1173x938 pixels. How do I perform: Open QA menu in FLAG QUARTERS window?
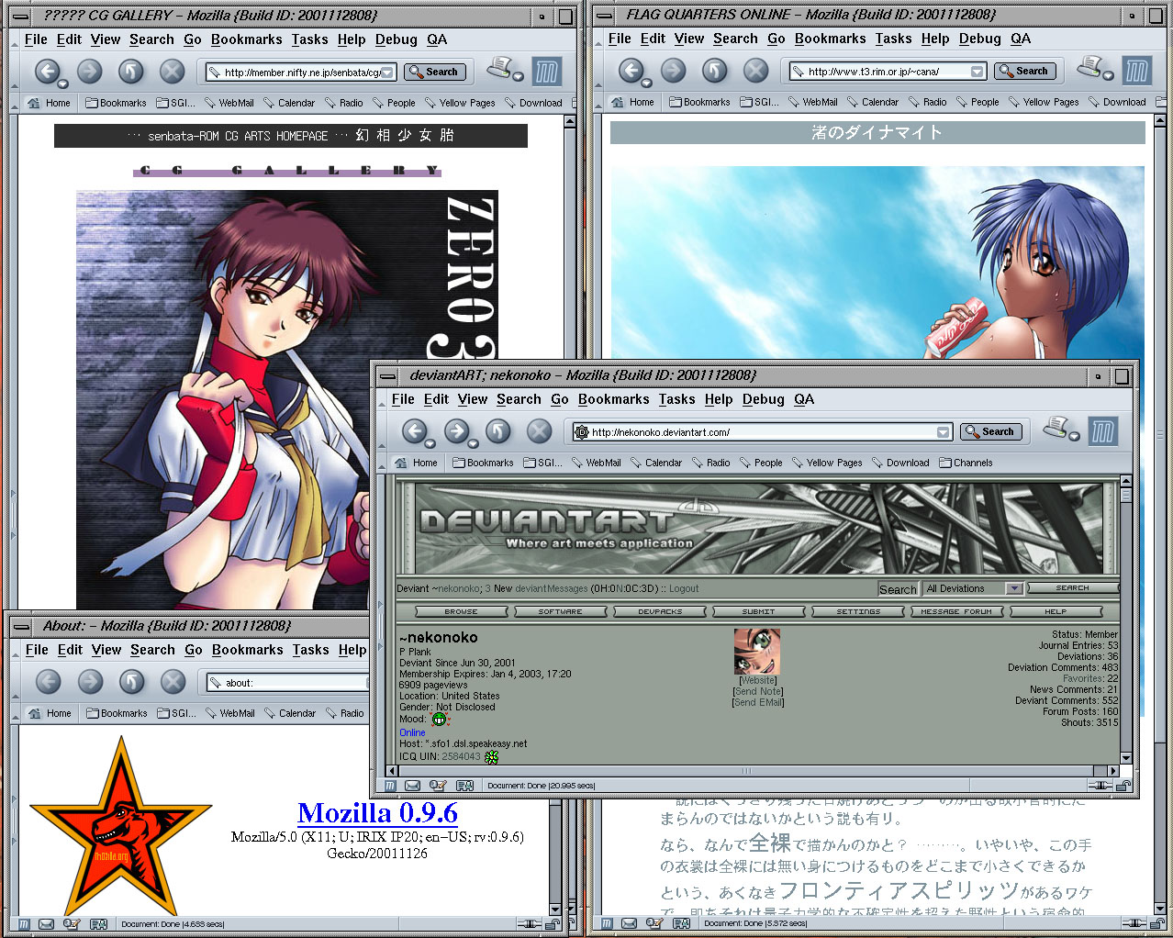(1021, 39)
